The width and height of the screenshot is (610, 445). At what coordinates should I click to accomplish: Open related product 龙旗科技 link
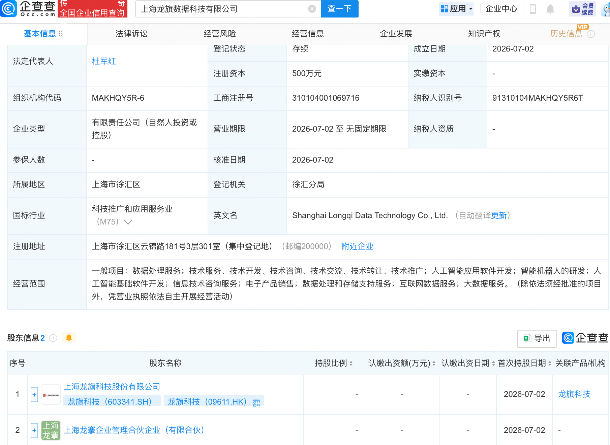tap(574, 394)
